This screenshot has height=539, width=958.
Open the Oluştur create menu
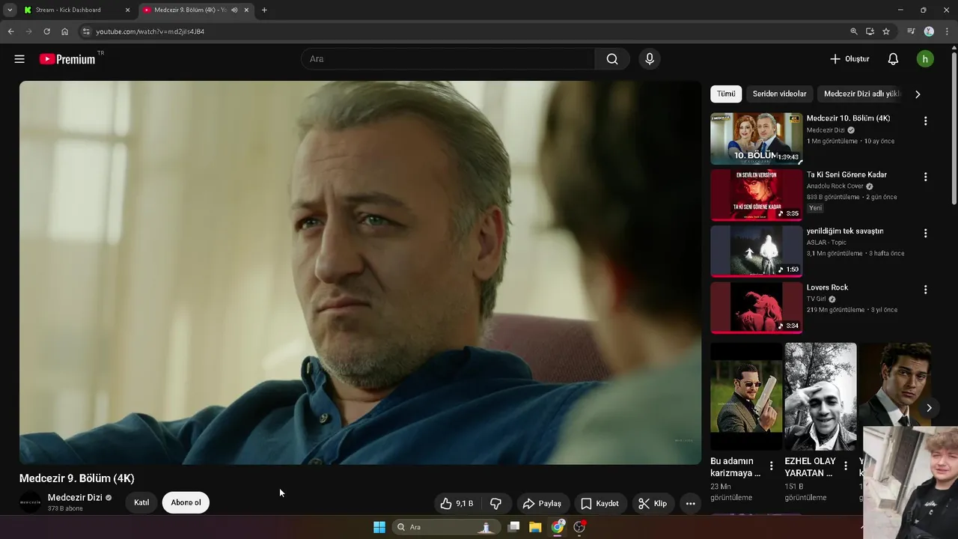pos(849,59)
